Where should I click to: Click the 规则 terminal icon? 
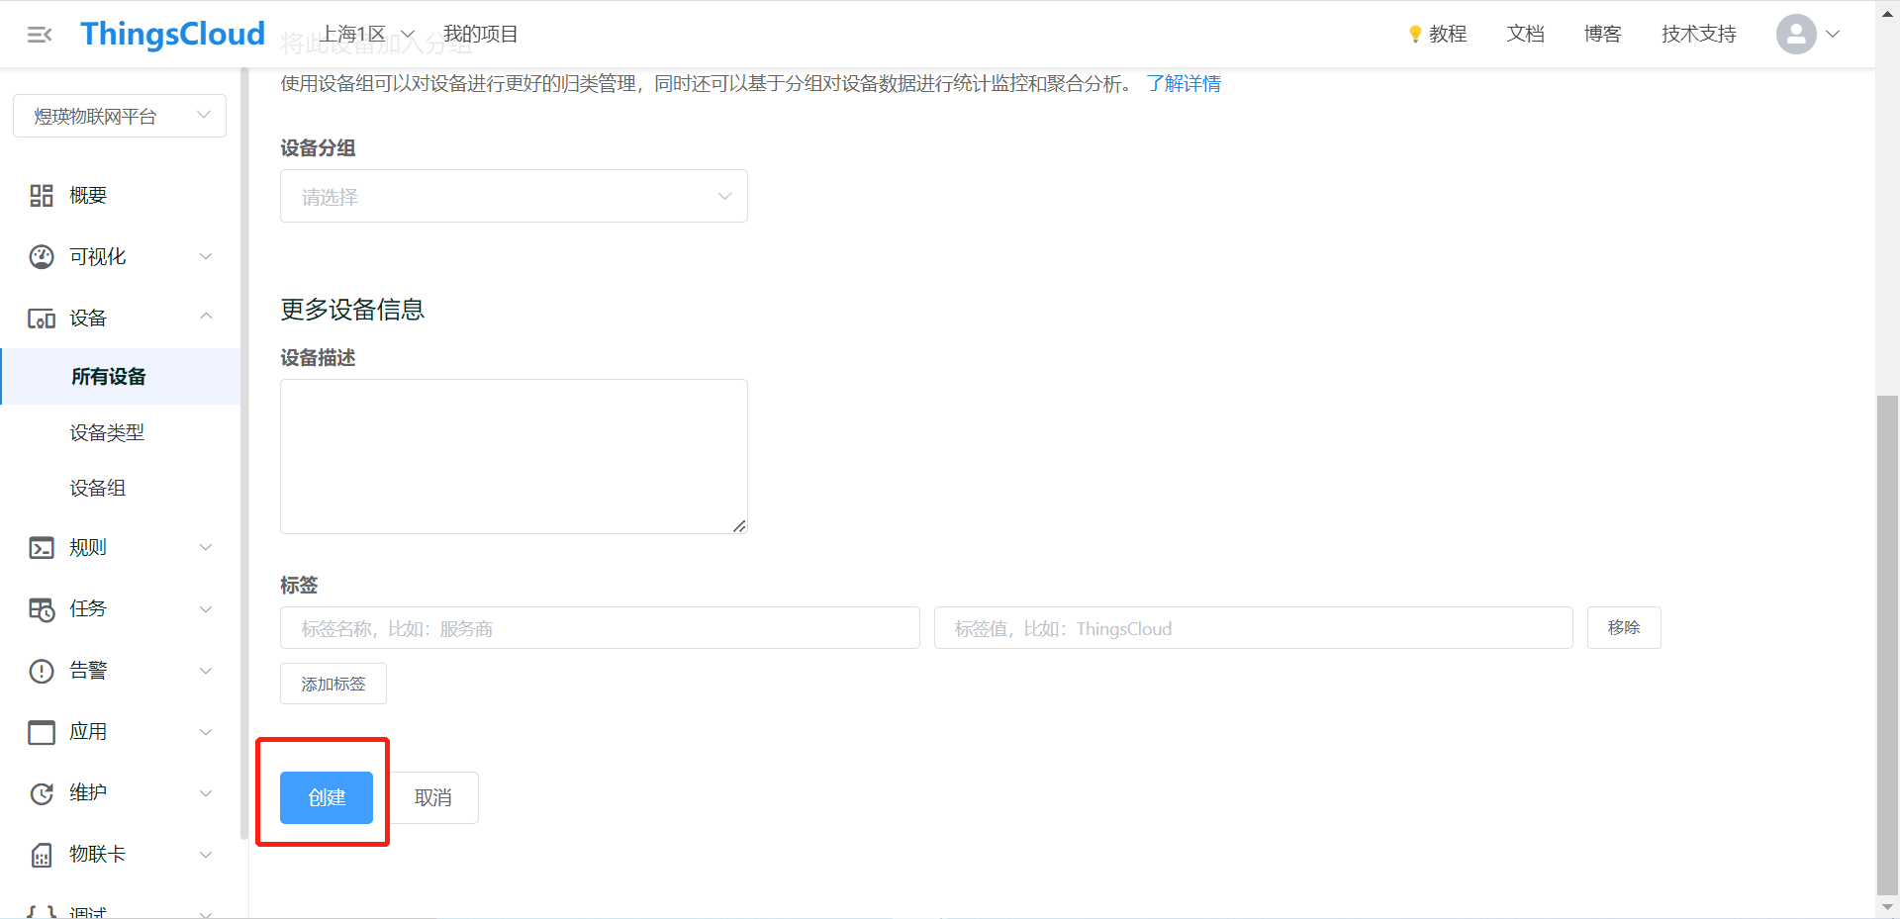(x=42, y=548)
